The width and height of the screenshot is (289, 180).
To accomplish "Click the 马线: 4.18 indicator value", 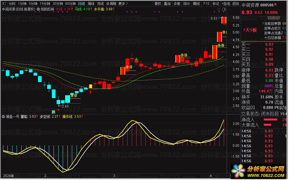I will pos(84,9).
